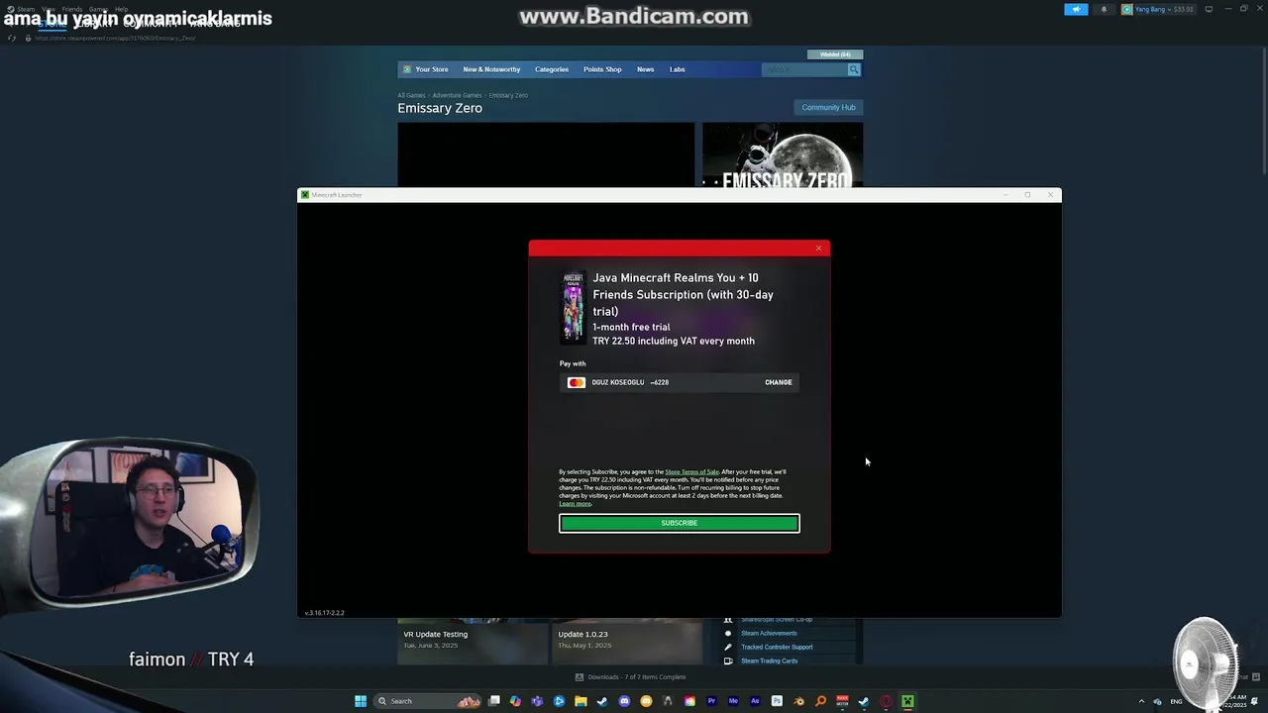Click the Minecraft Realms product thumbnail

point(573,307)
